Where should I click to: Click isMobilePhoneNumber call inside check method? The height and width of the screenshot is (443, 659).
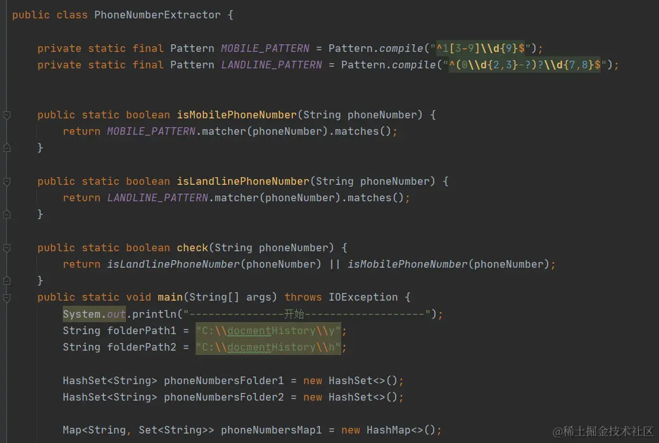407,264
